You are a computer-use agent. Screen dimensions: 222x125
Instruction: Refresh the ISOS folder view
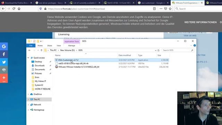pyautogui.click(x=159, y=50)
